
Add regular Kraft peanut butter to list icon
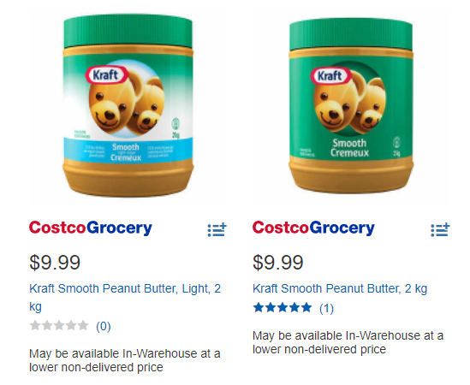pos(440,230)
